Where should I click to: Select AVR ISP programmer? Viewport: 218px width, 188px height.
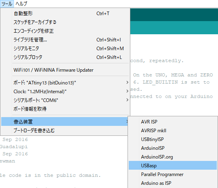pyautogui.click(x=173, y=122)
